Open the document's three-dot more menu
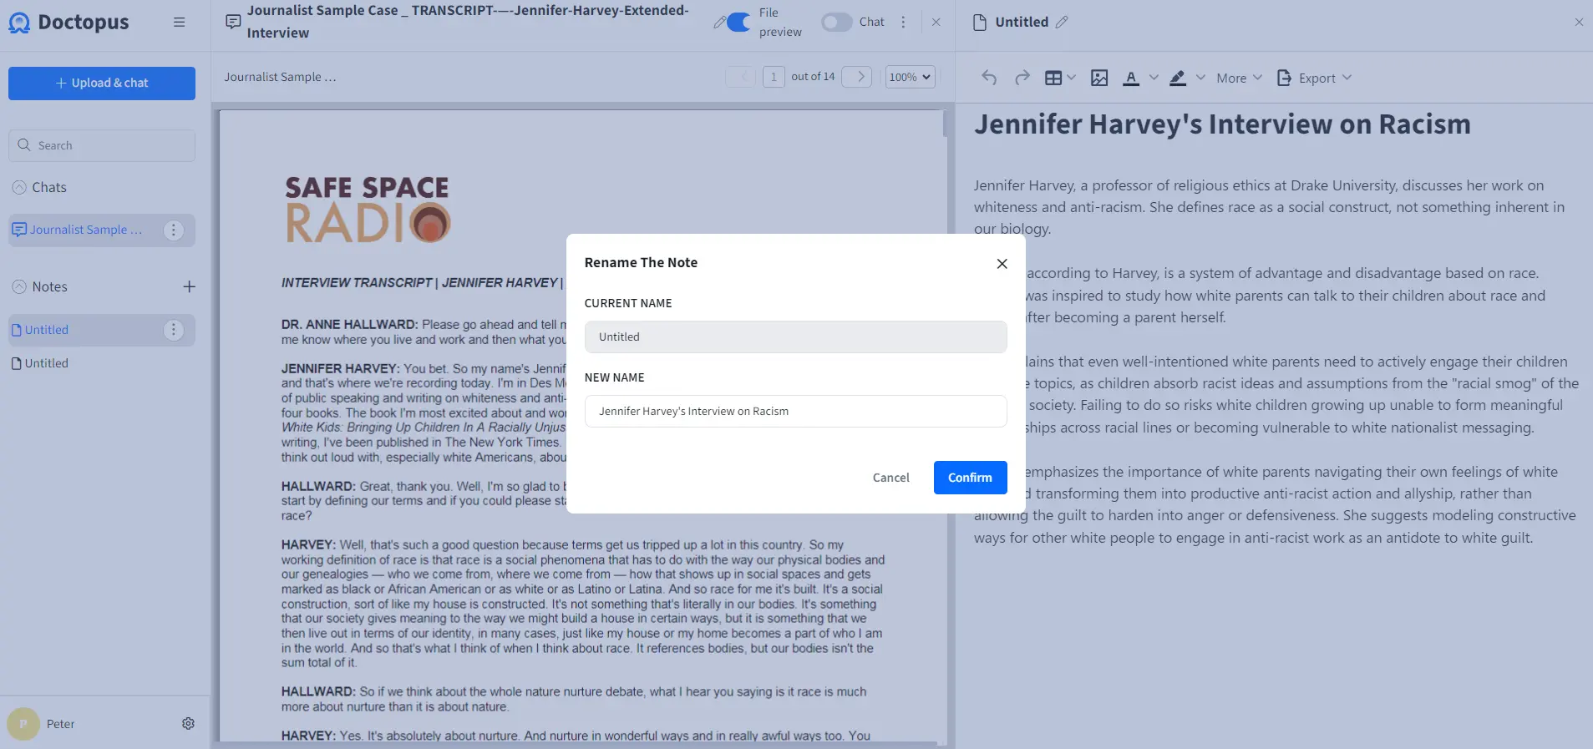This screenshot has height=749, width=1593. [x=903, y=23]
